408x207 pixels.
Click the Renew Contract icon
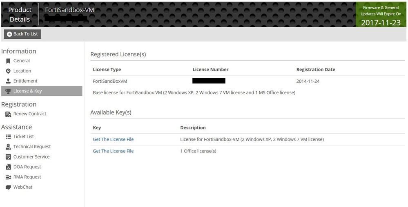pos(8,114)
